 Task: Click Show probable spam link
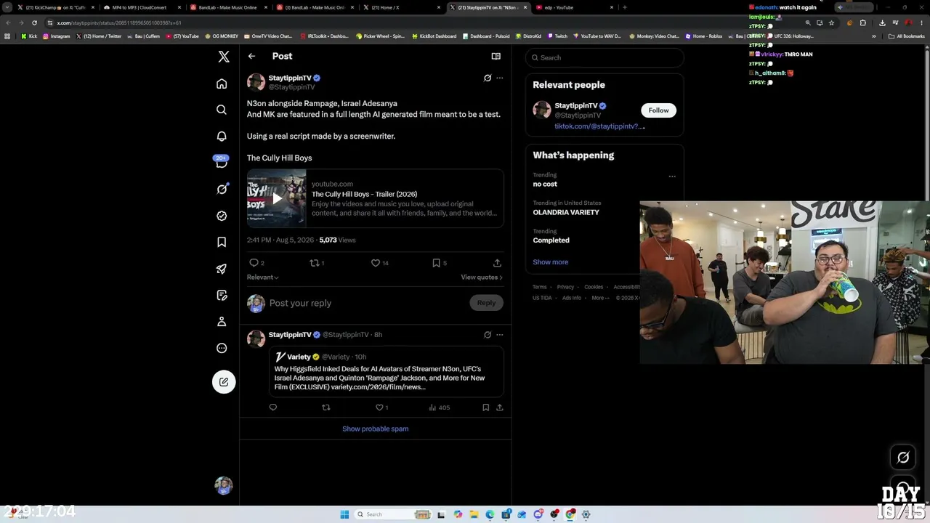(x=376, y=429)
